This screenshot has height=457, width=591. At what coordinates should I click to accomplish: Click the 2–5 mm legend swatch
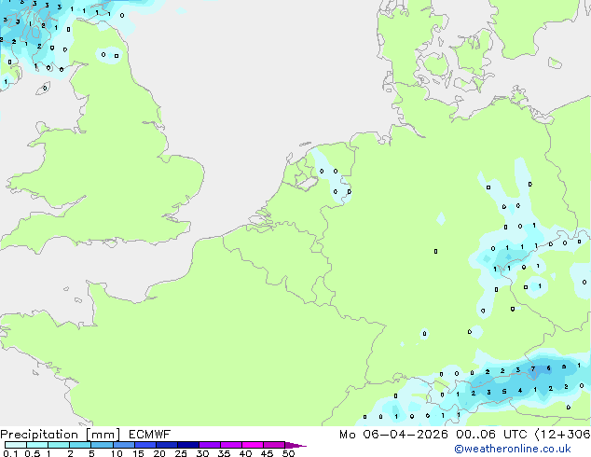coord(80,445)
